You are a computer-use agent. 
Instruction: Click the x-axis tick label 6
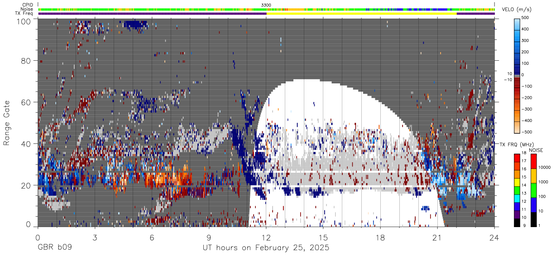[x=152, y=237]
